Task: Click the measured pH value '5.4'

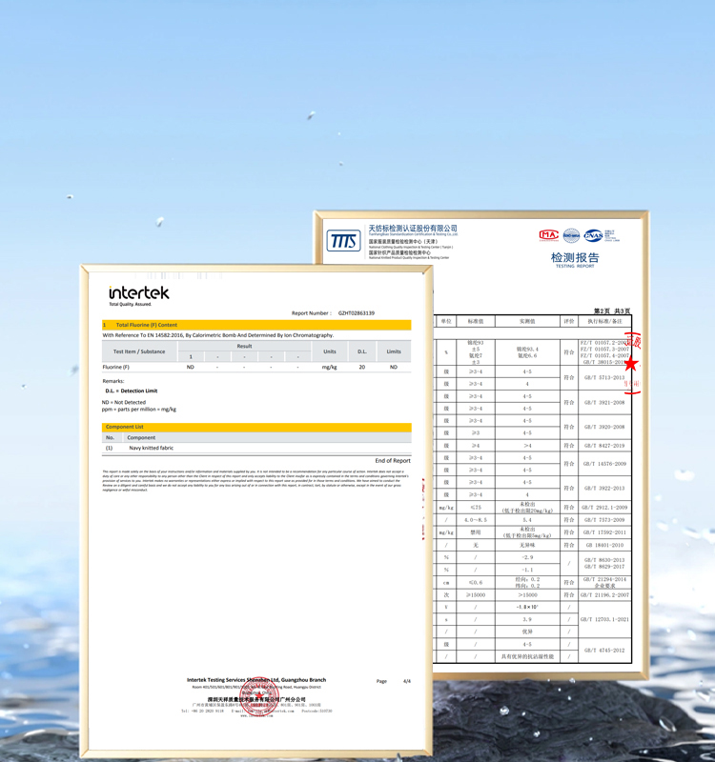Action: pos(527,520)
